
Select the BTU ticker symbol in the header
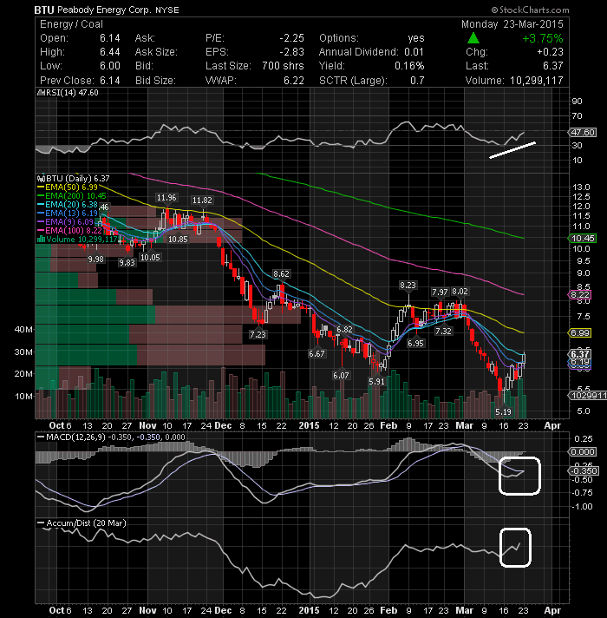point(43,10)
